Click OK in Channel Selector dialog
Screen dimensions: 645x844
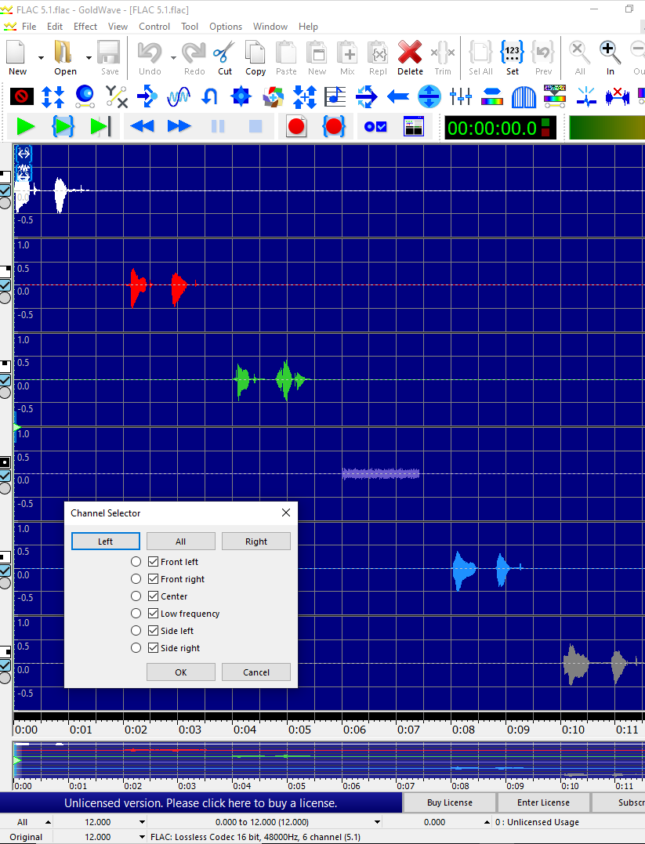[x=180, y=672]
